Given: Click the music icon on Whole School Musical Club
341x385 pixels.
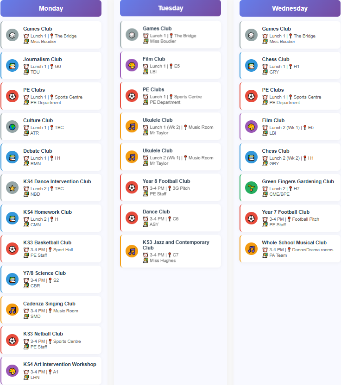Looking at the screenshot, I should [x=251, y=248].
